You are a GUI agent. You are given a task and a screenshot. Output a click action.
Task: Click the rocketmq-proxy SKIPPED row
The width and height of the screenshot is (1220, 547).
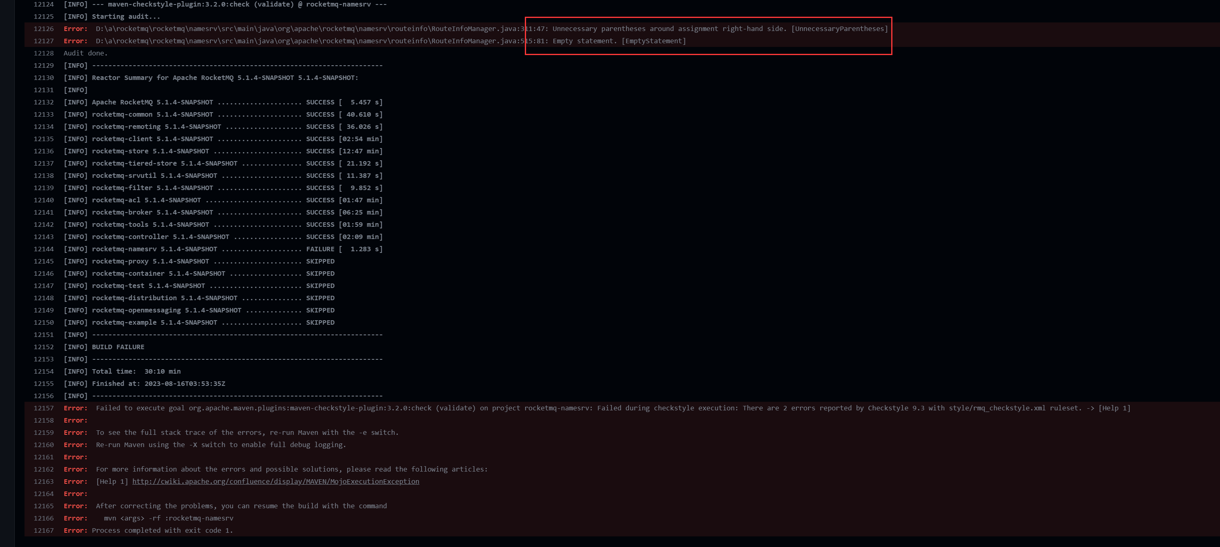(x=199, y=261)
